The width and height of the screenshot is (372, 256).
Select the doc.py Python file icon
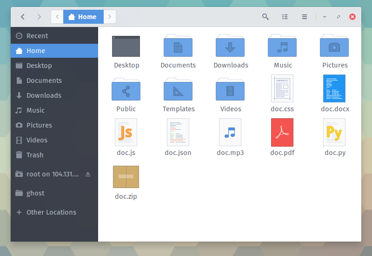[x=334, y=132]
